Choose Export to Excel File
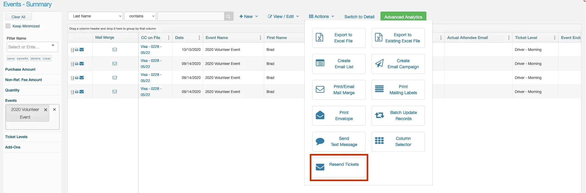The image size is (586, 193). coord(339,38)
